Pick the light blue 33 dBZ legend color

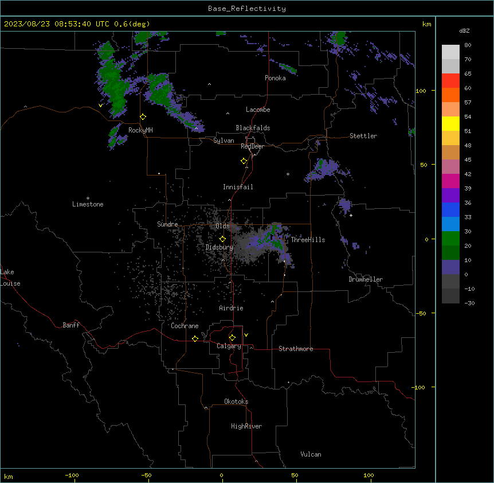[x=450, y=224]
